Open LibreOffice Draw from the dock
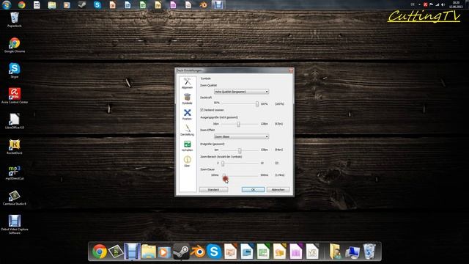Screen dimensions: 469x264 click(279, 252)
